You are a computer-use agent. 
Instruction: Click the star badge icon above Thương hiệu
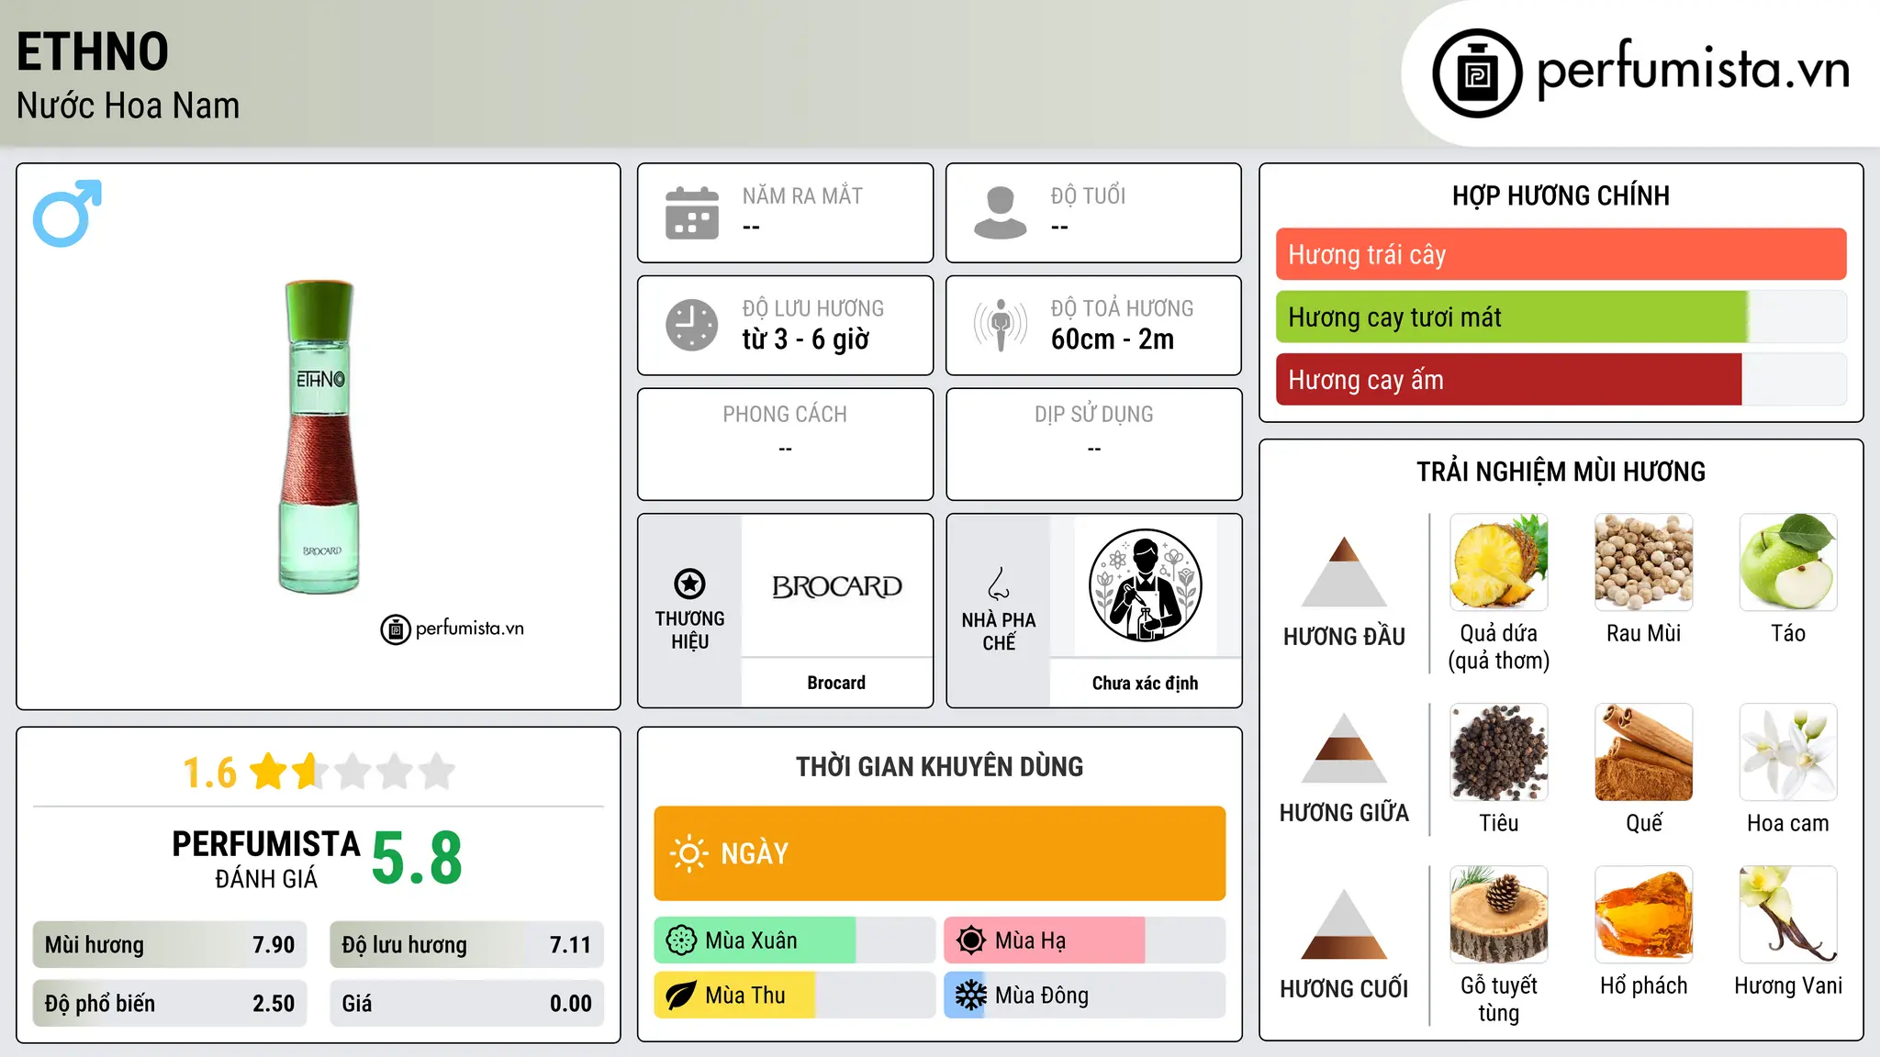coord(689,584)
